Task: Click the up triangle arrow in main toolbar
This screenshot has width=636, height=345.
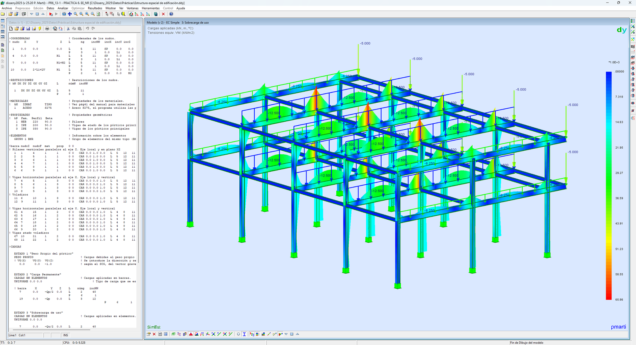Action: tap(43, 14)
